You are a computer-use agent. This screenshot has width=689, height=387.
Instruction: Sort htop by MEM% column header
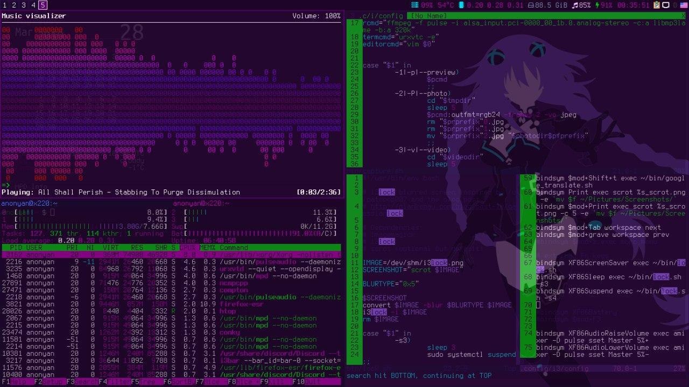tap(207, 248)
